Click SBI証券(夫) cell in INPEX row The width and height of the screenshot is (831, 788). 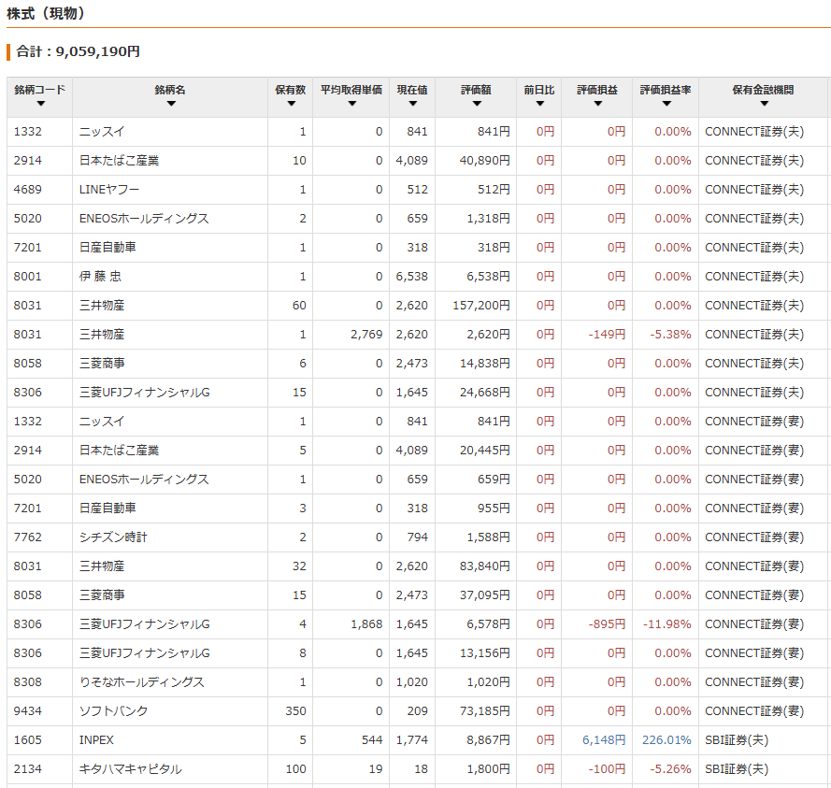(763, 740)
